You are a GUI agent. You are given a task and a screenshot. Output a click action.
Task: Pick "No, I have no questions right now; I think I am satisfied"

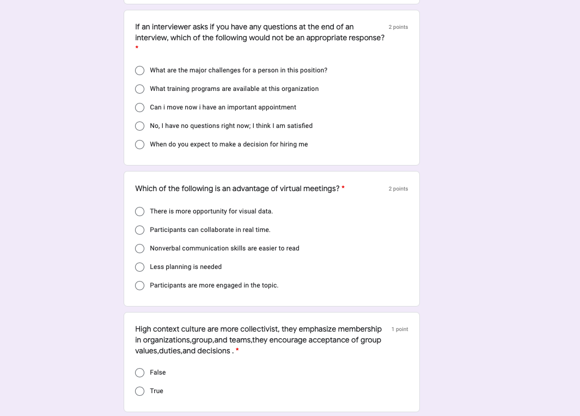(x=139, y=126)
